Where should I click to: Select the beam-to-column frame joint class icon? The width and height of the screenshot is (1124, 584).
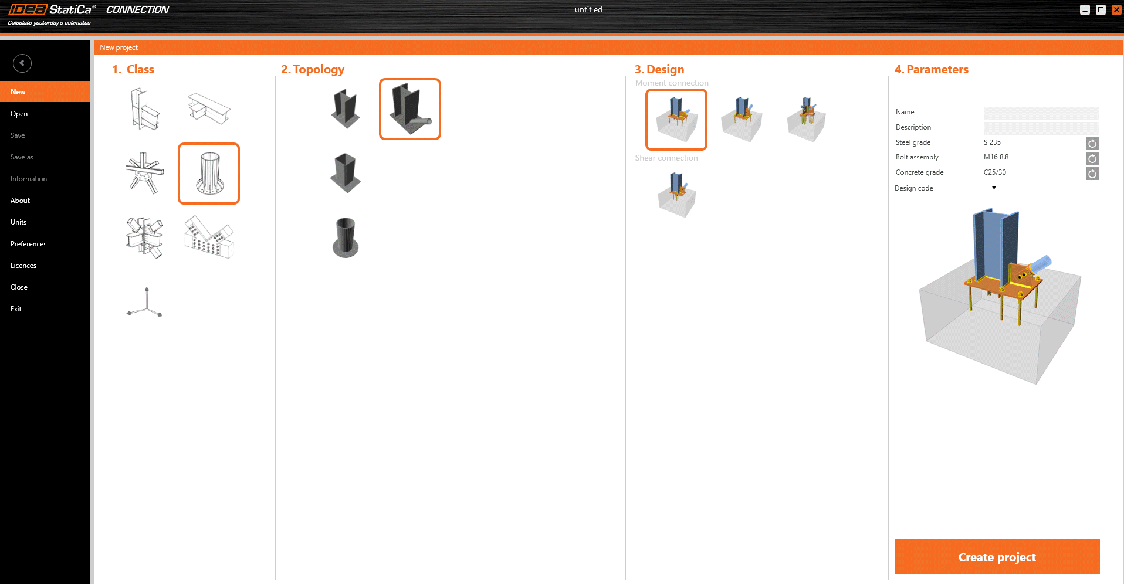point(145,109)
